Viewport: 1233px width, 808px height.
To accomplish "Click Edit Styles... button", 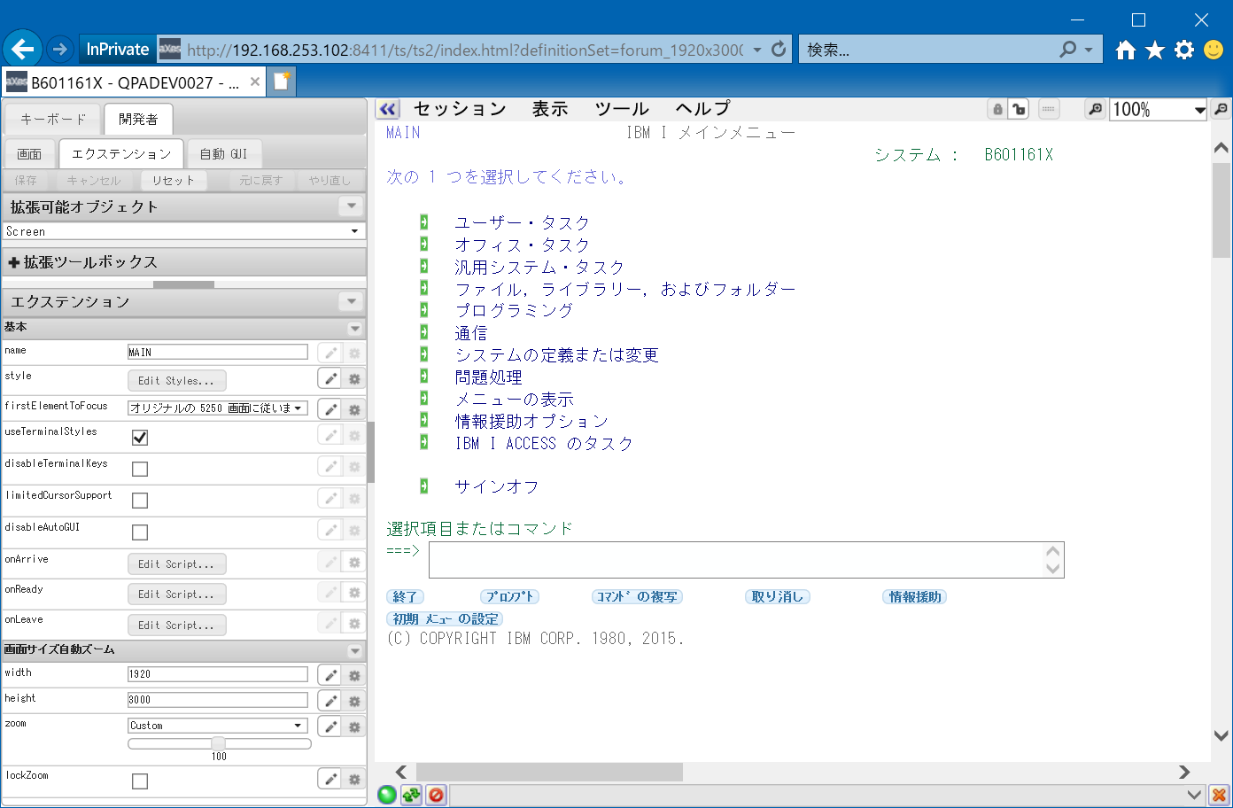I will pyautogui.click(x=176, y=381).
